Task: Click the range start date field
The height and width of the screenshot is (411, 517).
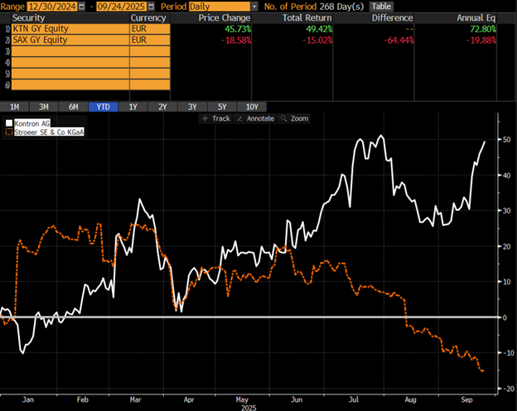Action: [51, 6]
